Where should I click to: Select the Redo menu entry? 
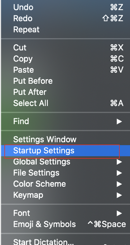(x=65, y=18)
